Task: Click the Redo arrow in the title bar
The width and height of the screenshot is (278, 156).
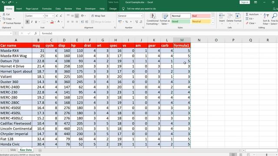Action: 10,2
